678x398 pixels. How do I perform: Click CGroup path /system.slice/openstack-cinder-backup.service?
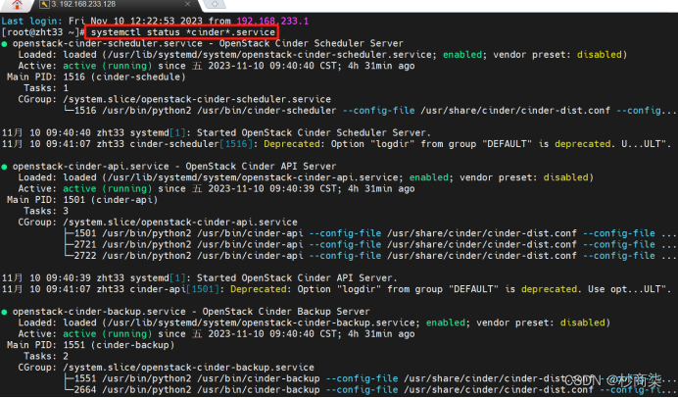click(x=188, y=368)
